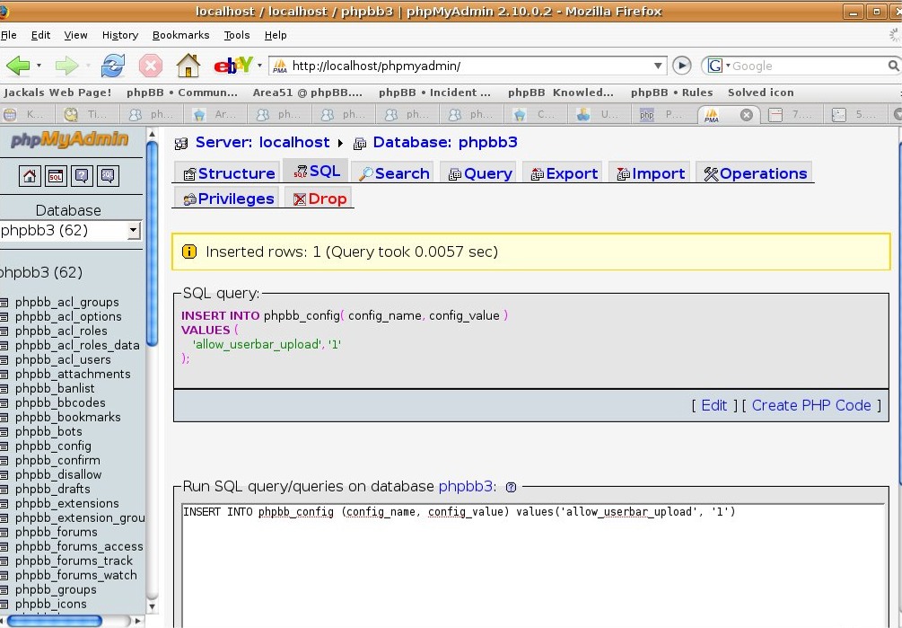The width and height of the screenshot is (902, 628).
Task: Click inside the SQL query text area
Action: [533, 565]
